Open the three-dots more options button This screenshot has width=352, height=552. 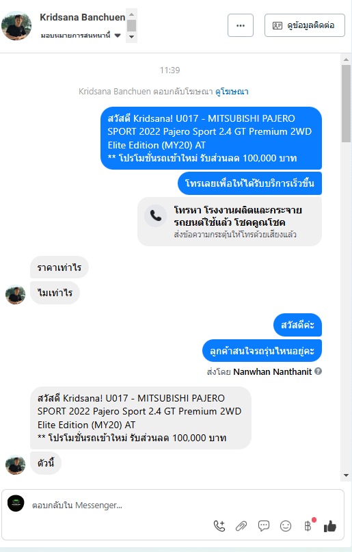pyautogui.click(x=241, y=25)
